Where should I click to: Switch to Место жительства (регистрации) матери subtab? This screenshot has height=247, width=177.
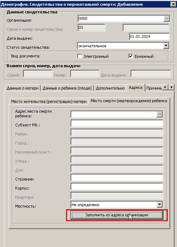point(49,101)
